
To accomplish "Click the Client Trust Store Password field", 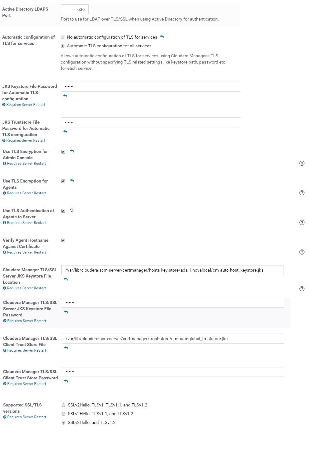I will click(x=173, y=372).
